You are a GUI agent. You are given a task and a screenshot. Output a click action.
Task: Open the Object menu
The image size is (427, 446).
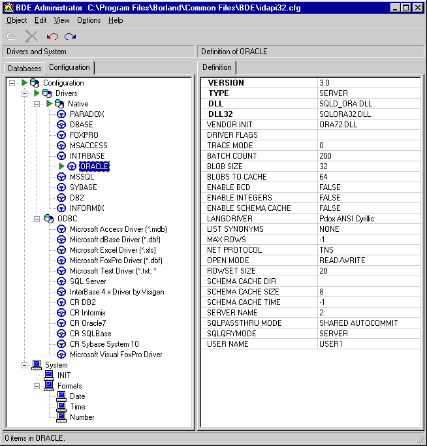click(17, 20)
